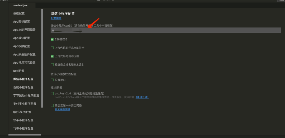
Task: Click the 模块配置 section label
Action: [56, 88]
